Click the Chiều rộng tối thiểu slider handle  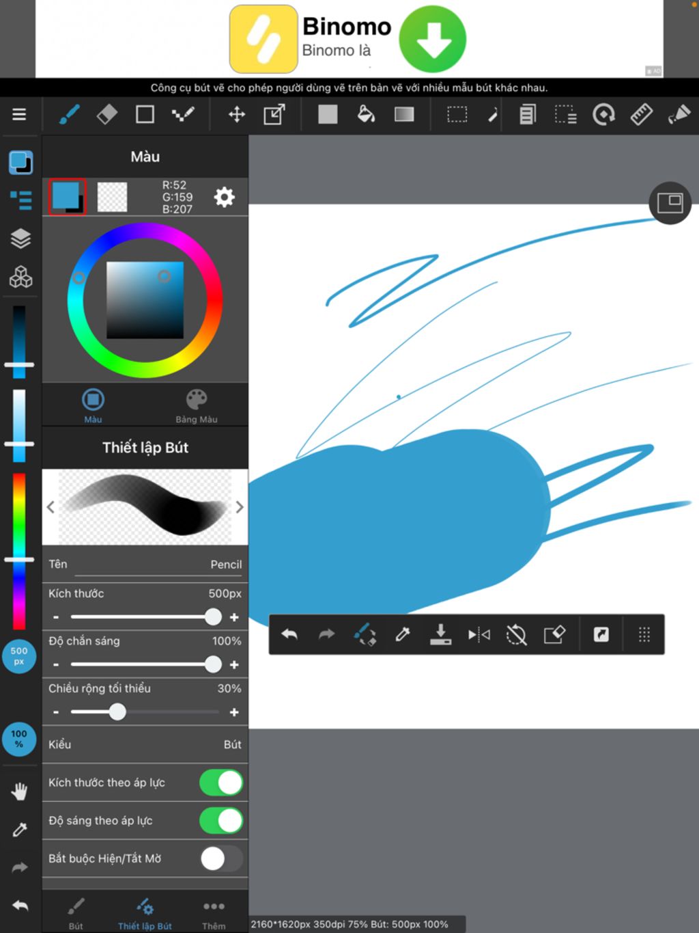[x=117, y=712]
